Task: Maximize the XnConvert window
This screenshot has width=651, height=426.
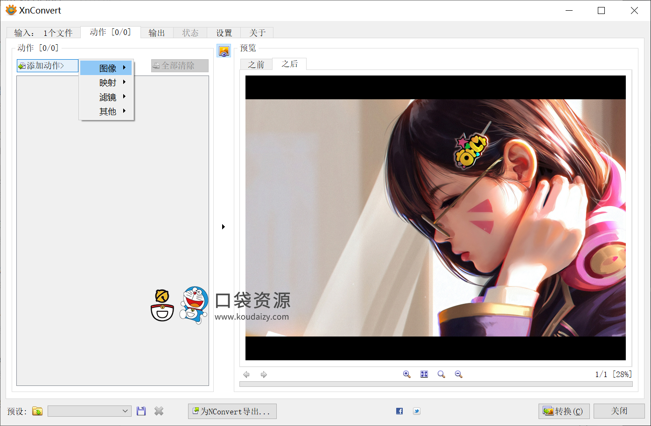Action: point(602,10)
